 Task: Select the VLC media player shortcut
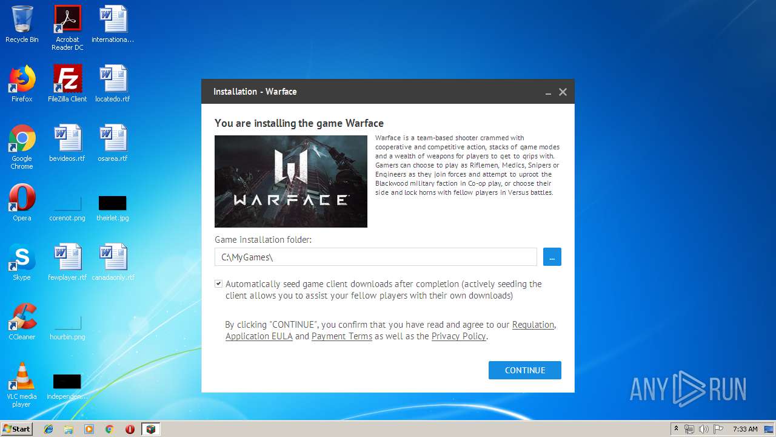click(x=22, y=385)
